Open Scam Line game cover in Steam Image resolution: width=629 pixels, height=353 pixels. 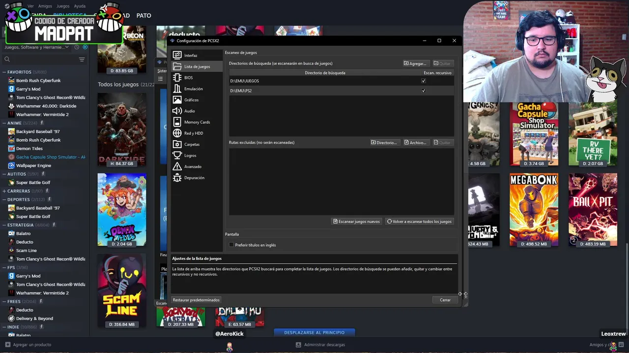122,290
